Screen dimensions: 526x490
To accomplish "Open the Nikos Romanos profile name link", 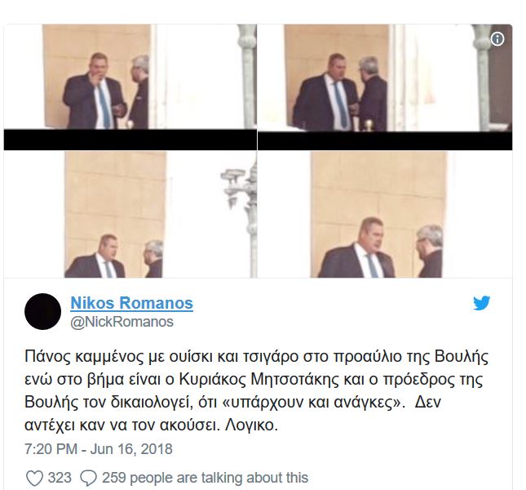I will pyautogui.click(x=131, y=303).
